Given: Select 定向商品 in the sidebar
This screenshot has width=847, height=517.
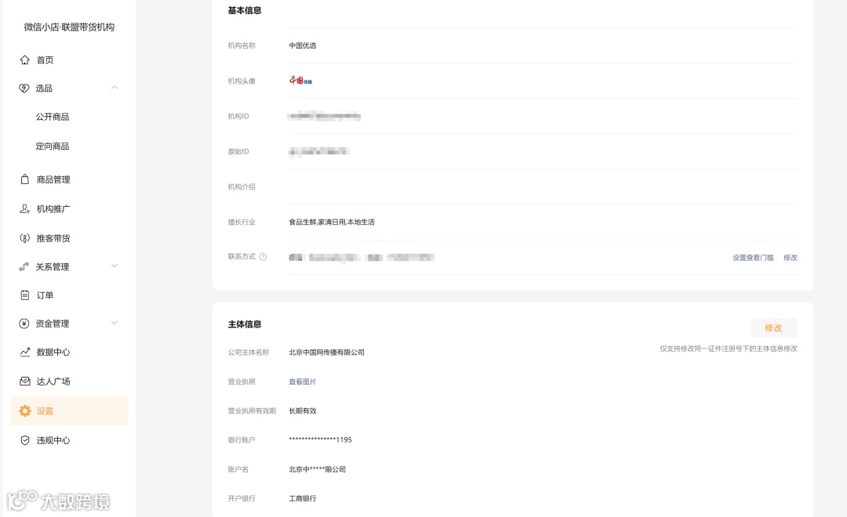Looking at the screenshot, I should click(54, 146).
